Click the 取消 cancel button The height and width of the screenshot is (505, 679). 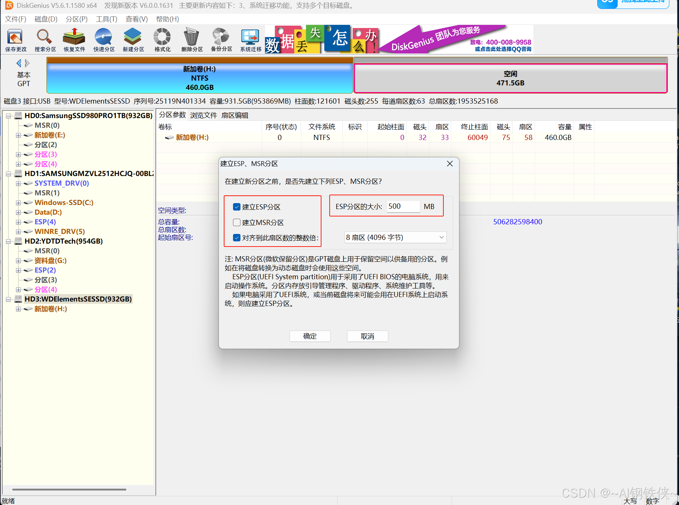[x=368, y=336]
